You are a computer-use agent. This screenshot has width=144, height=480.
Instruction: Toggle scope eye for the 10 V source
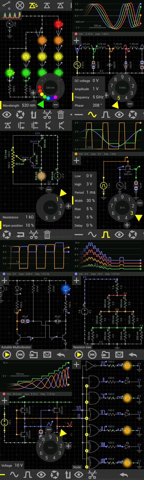point(41,475)
